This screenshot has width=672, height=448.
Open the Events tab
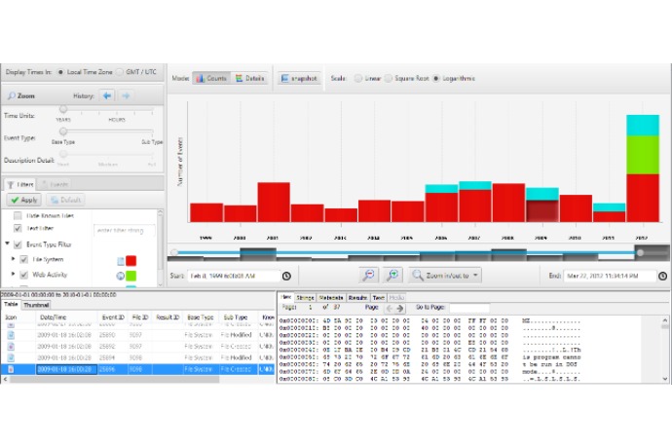pos(54,184)
